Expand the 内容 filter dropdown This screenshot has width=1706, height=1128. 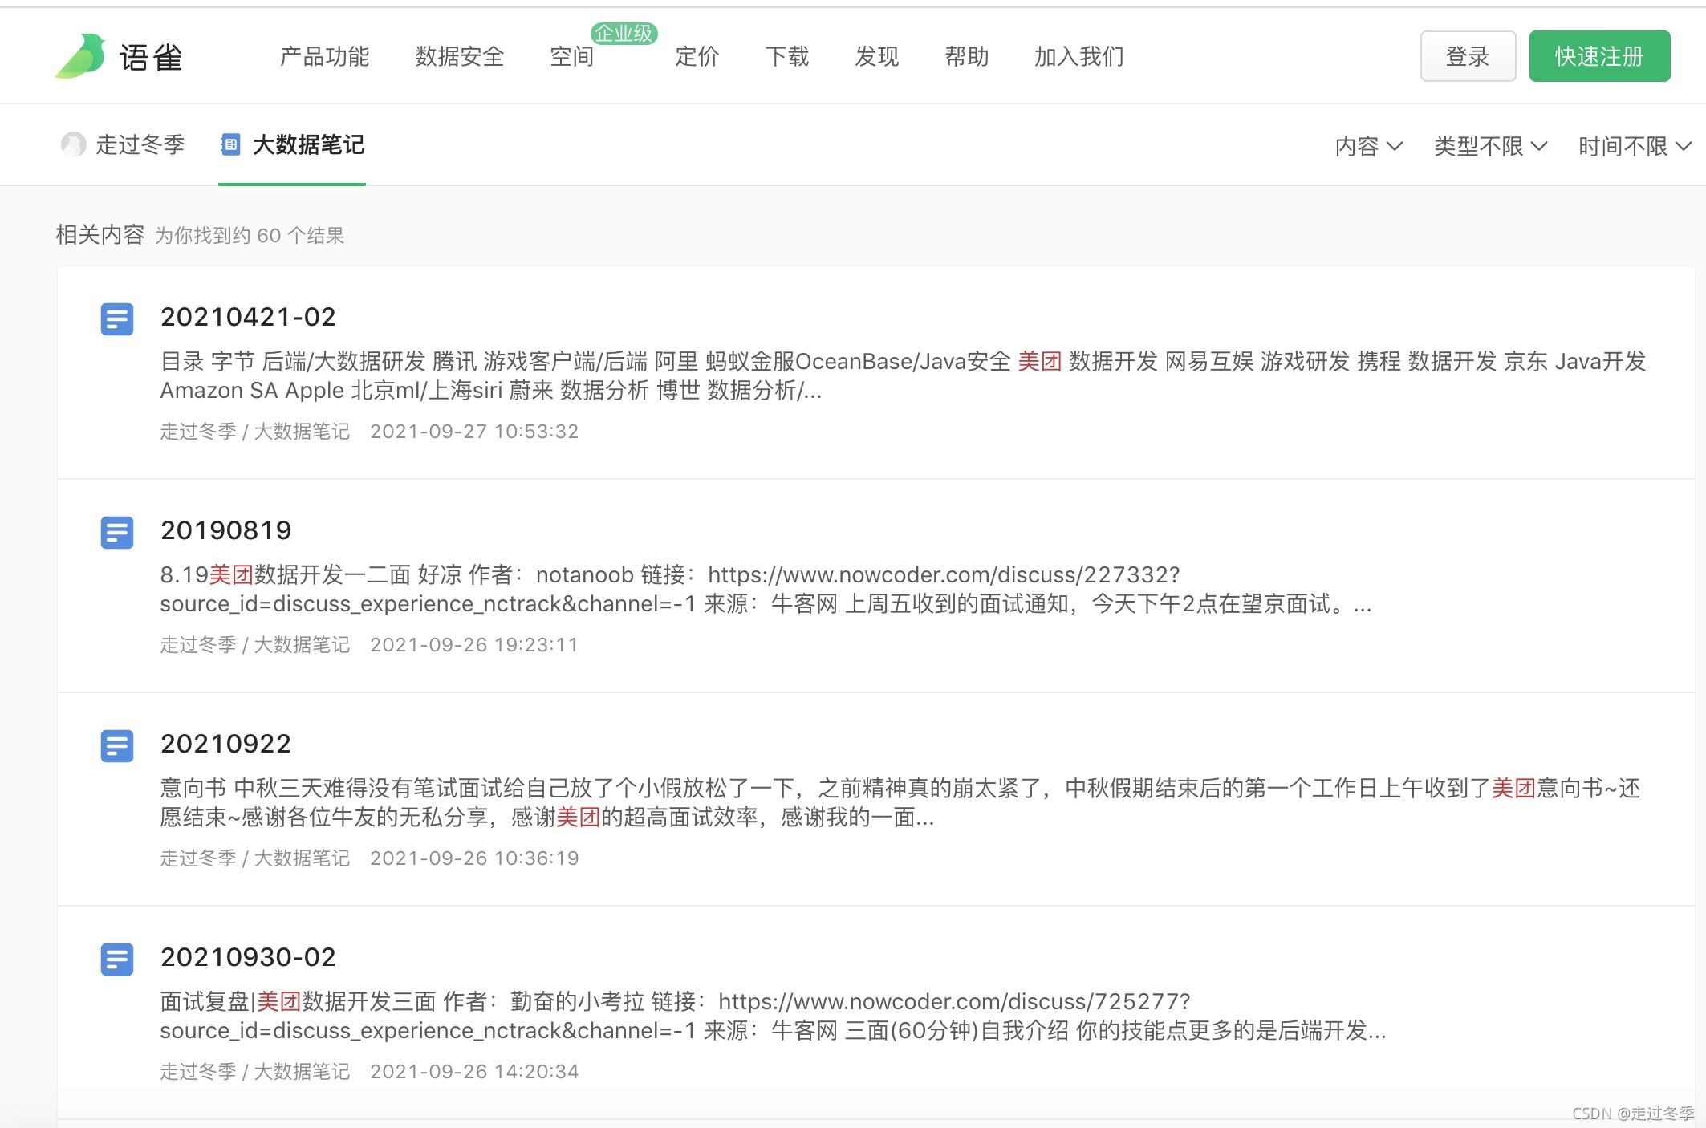1368,146
